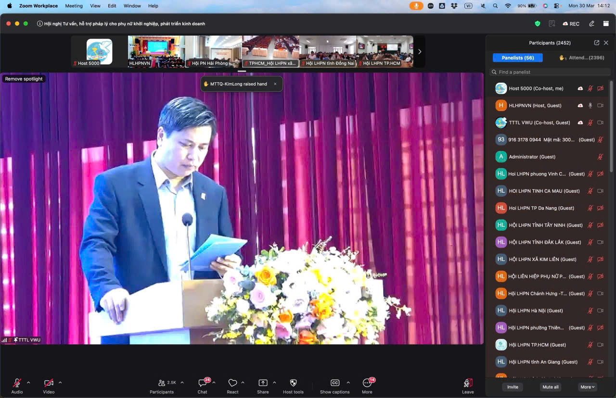The image size is (616, 398).
Task: Expand audio options arrow beside Audio
Action: (x=28, y=383)
